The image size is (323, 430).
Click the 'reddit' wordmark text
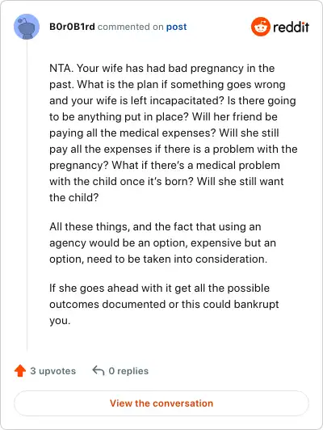[x=291, y=27]
